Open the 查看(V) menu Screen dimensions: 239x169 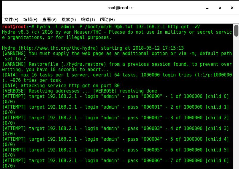49,20
